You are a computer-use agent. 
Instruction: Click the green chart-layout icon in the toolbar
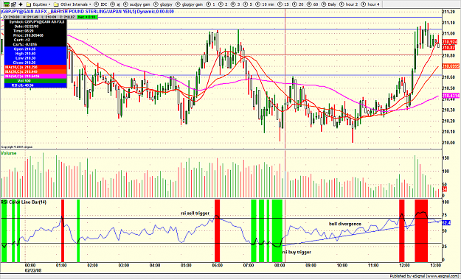[6, 4]
